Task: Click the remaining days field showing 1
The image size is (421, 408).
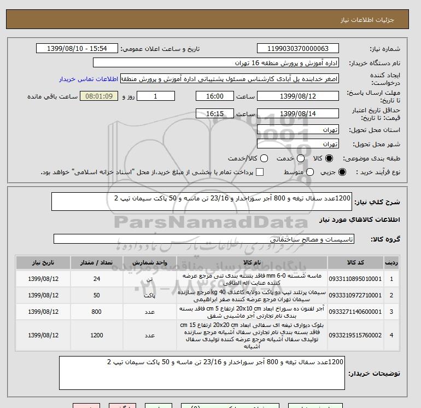Action: [156, 96]
